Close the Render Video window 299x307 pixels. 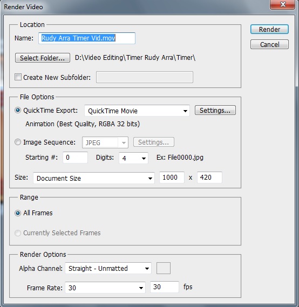click(282, 4)
